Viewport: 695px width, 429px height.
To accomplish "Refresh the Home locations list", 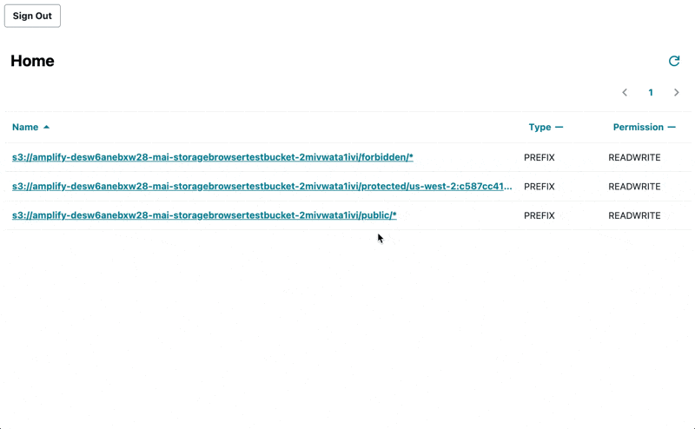I will (673, 61).
